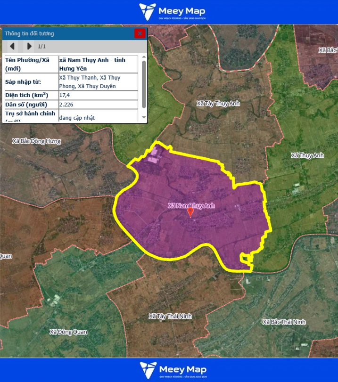Click the Meey Map logo in header
The height and width of the screenshot is (382, 338).
[172, 12]
